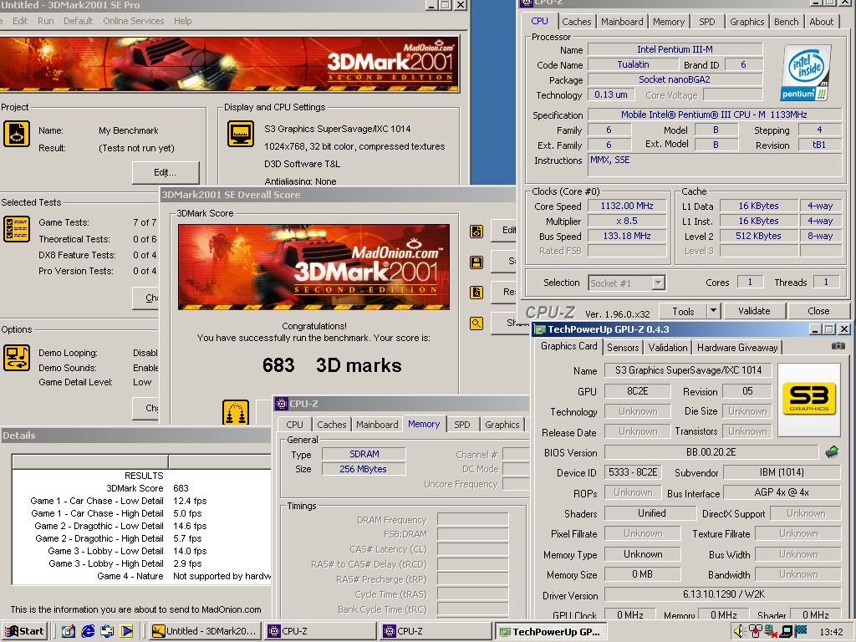Click the GPU-Z title bar icon
Screen dimensions: 856x642
coord(540,329)
